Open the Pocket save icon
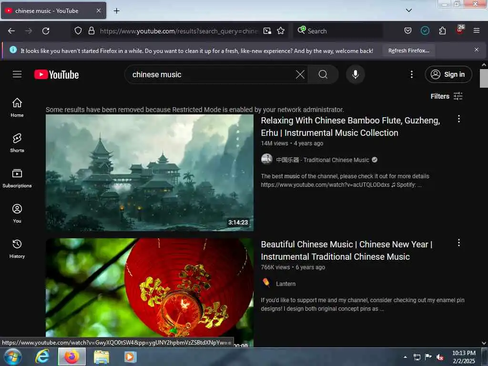The width and height of the screenshot is (488, 366). click(408, 30)
